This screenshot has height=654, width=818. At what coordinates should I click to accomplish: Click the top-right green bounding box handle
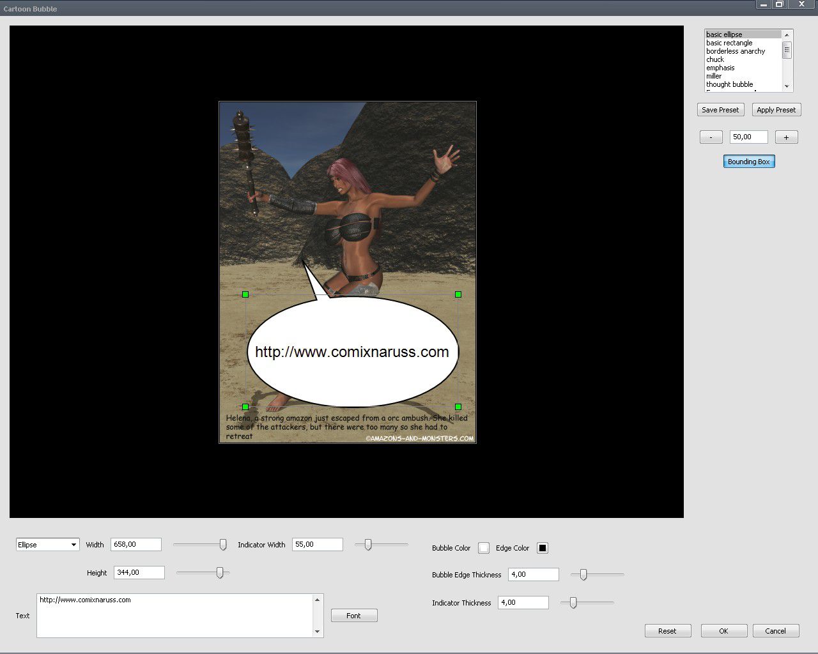[x=458, y=294]
